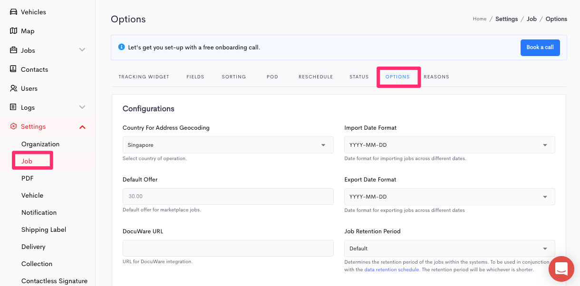Click the 'URL for DocuWare integration.' hint
This screenshot has width=580, height=286.
[x=157, y=262]
